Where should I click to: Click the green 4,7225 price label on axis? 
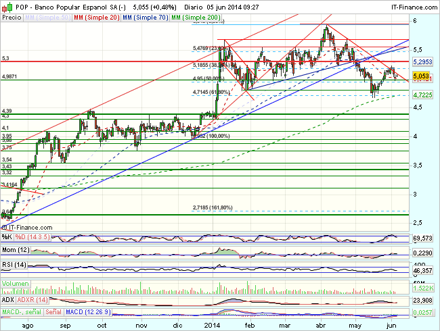(x=422, y=95)
